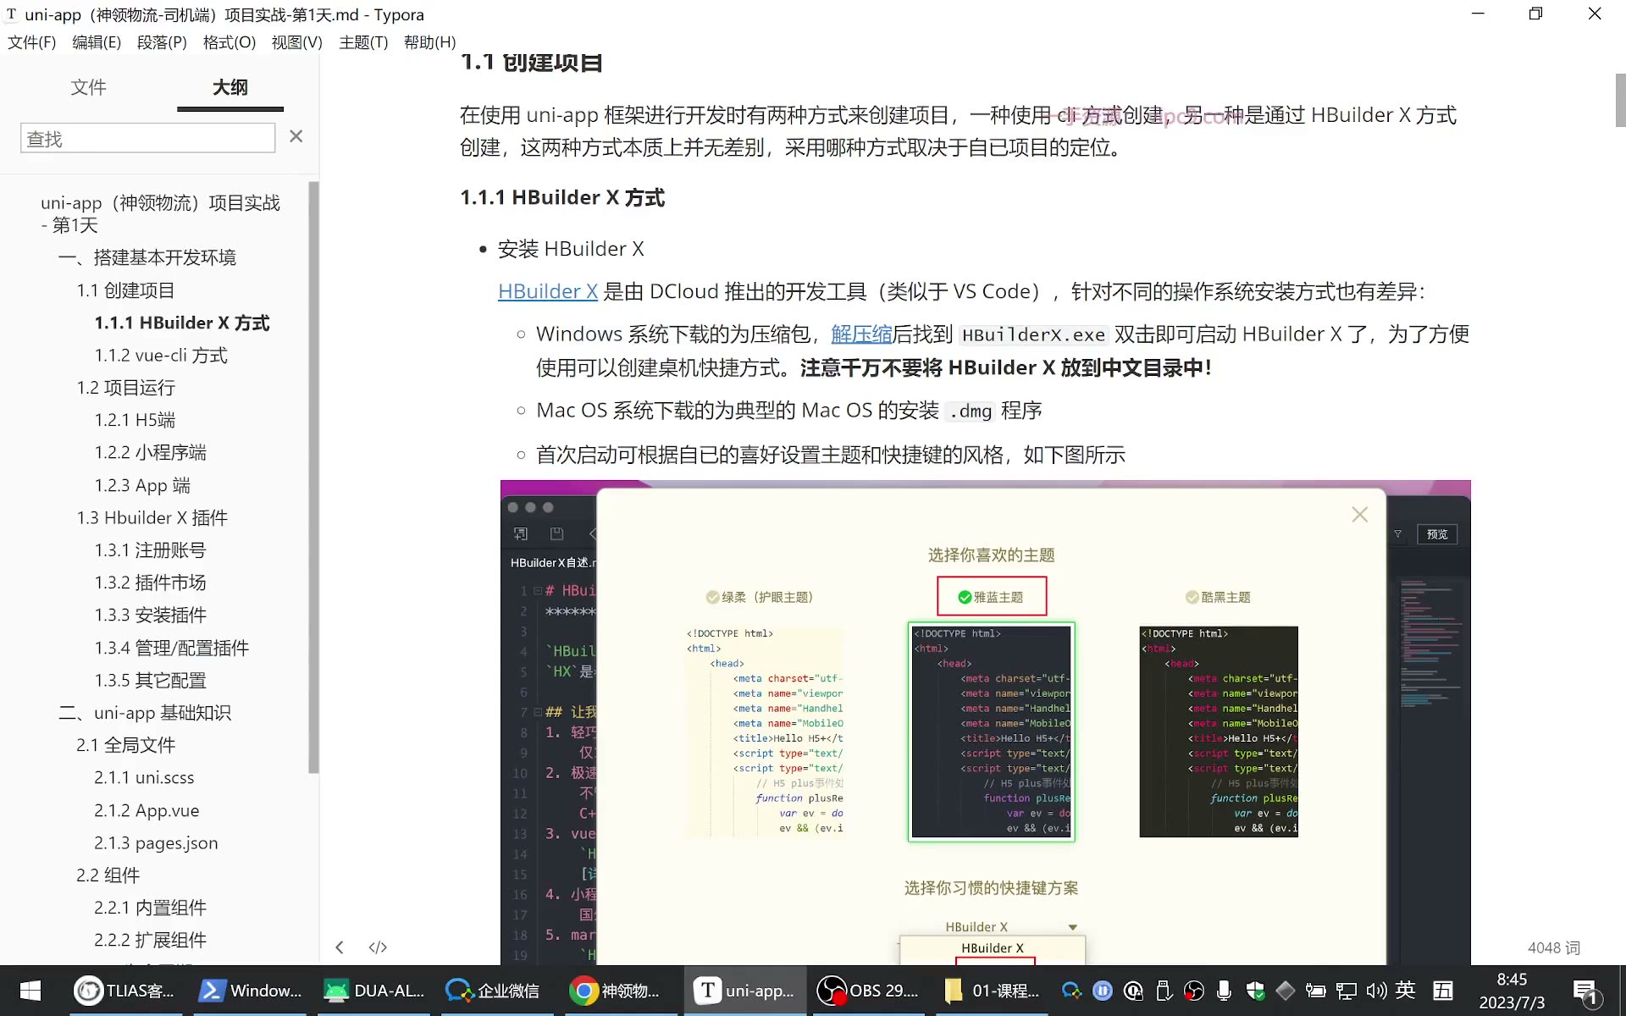
Task: Open 企业微信 from taskbar
Action: pyautogui.click(x=494, y=991)
